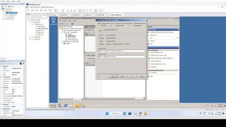Click Help button in owa Properties dialog
226x127 pixels.
coord(142,76)
